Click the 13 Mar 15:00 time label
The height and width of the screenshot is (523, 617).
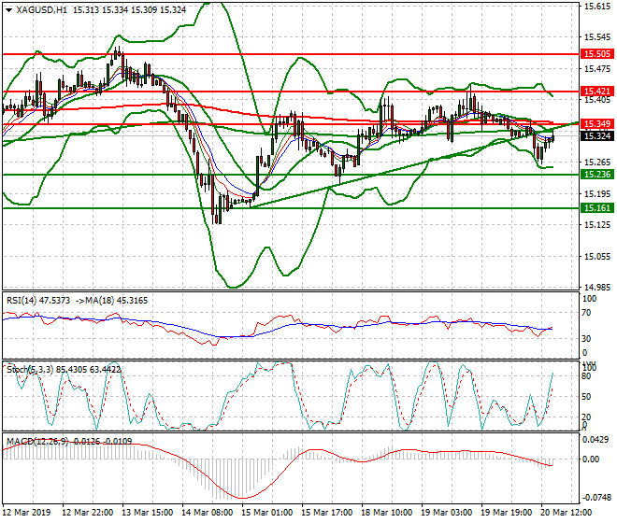click(147, 513)
